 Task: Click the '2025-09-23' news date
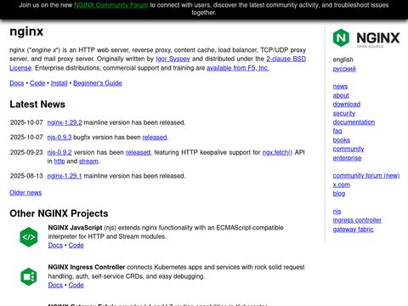26,152
